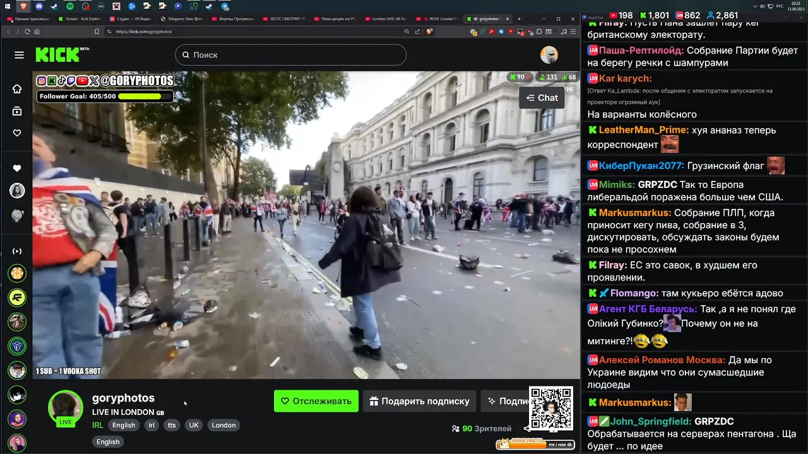Switch to These people are tab
The height and width of the screenshot is (454, 808).
point(335,19)
